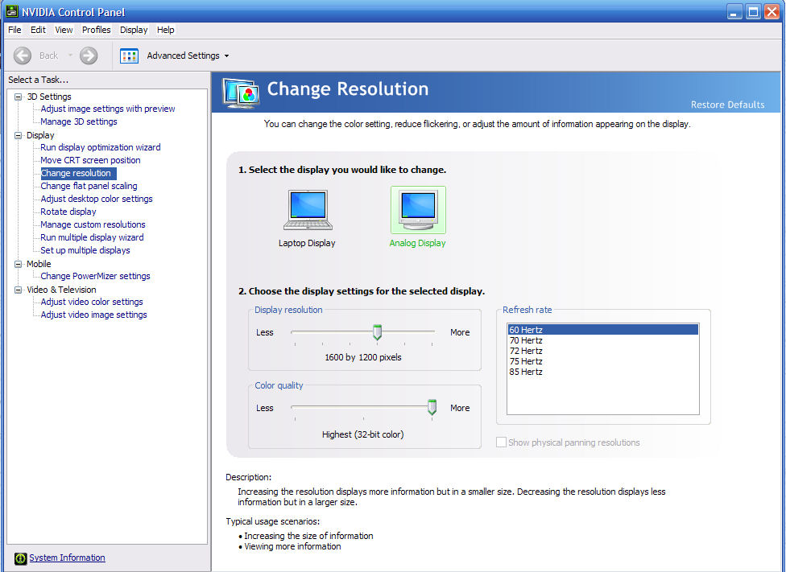Select the Laptop Display icon
This screenshot has height=572, width=786.
[308, 210]
